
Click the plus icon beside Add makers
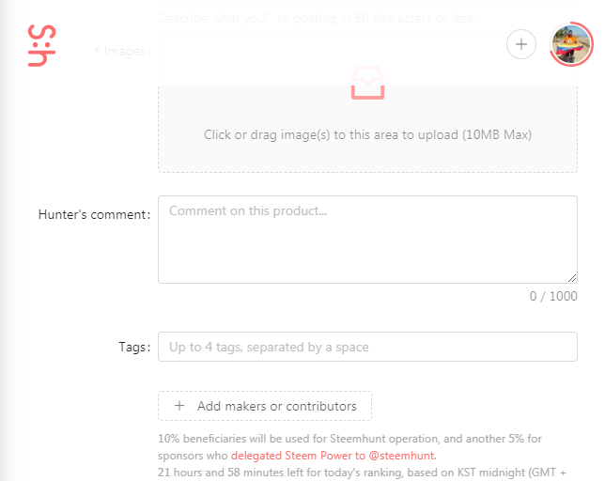tap(180, 406)
